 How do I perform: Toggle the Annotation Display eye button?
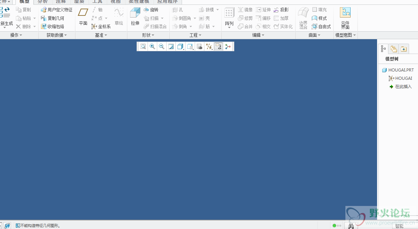(x=218, y=46)
